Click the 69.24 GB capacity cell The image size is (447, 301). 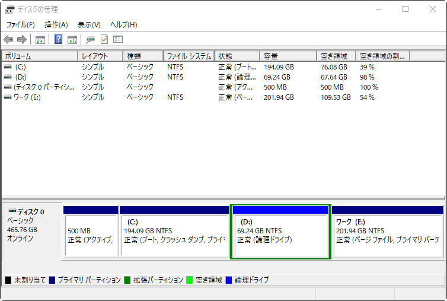[277, 77]
